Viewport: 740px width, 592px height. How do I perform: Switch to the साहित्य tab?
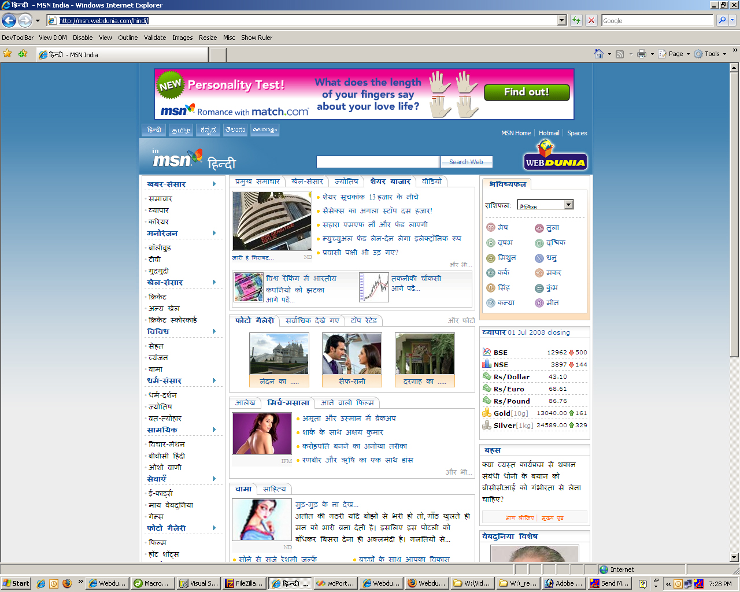click(x=275, y=489)
